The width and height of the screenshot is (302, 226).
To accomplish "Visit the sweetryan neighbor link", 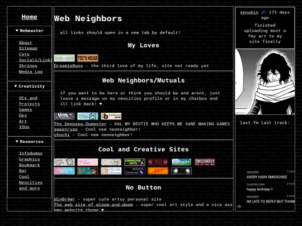I will [66, 129].
